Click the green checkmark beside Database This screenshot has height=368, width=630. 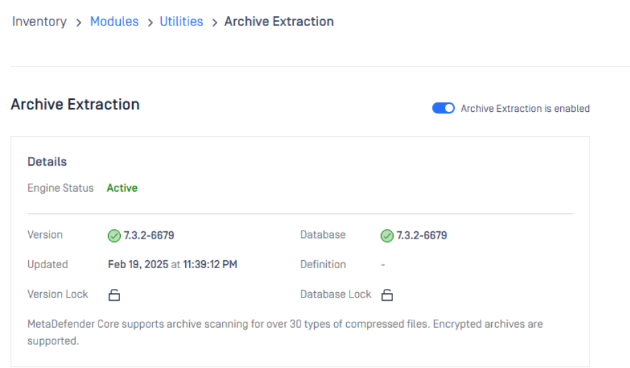coord(387,235)
